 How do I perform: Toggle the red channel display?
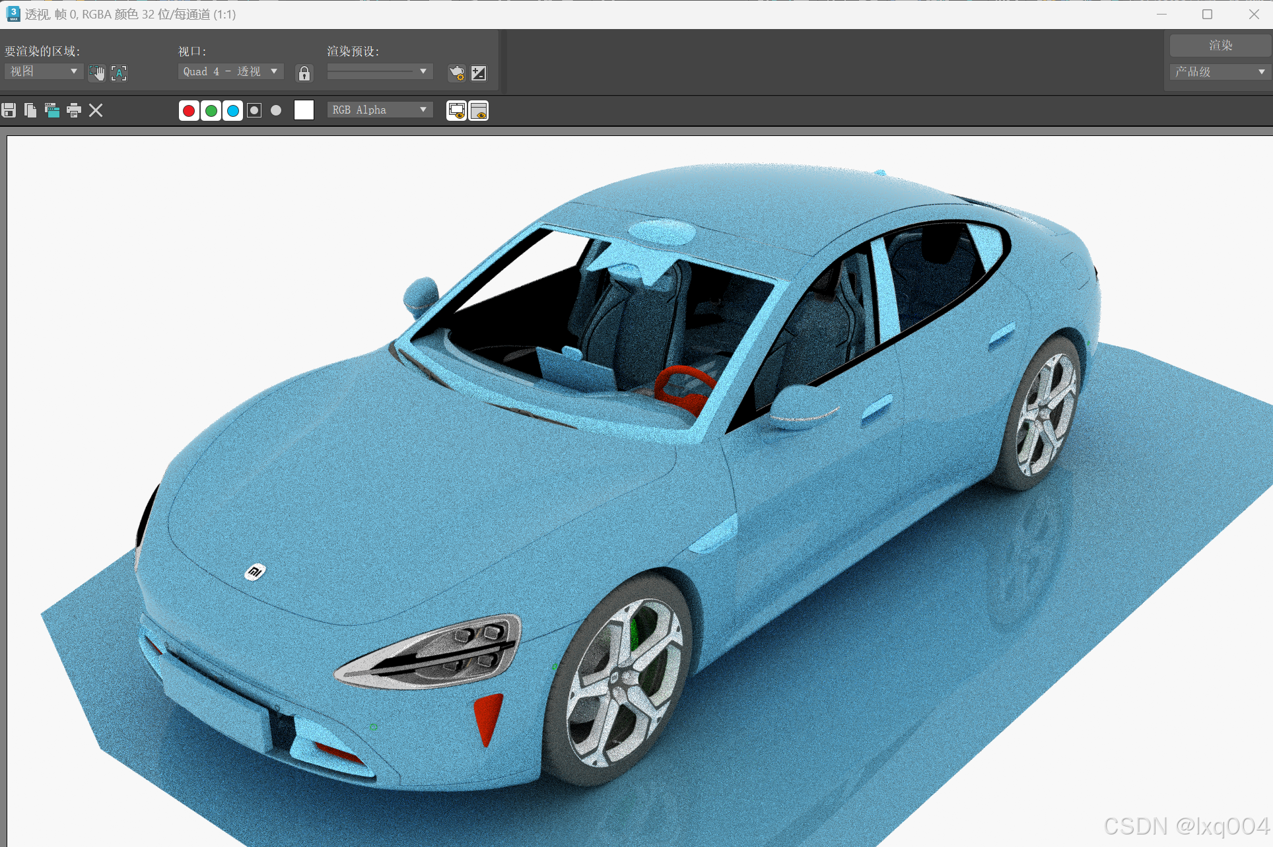[189, 110]
